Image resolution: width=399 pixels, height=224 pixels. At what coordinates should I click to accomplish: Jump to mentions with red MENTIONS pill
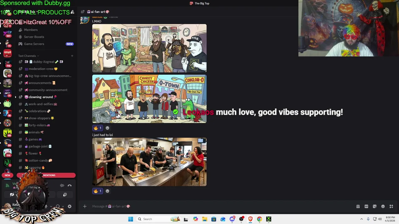coord(46,175)
